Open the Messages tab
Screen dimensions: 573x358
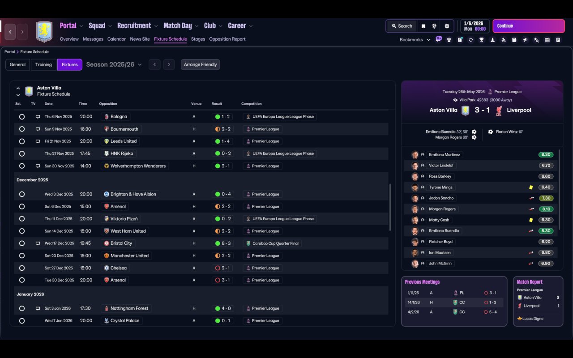pyautogui.click(x=93, y=39)
